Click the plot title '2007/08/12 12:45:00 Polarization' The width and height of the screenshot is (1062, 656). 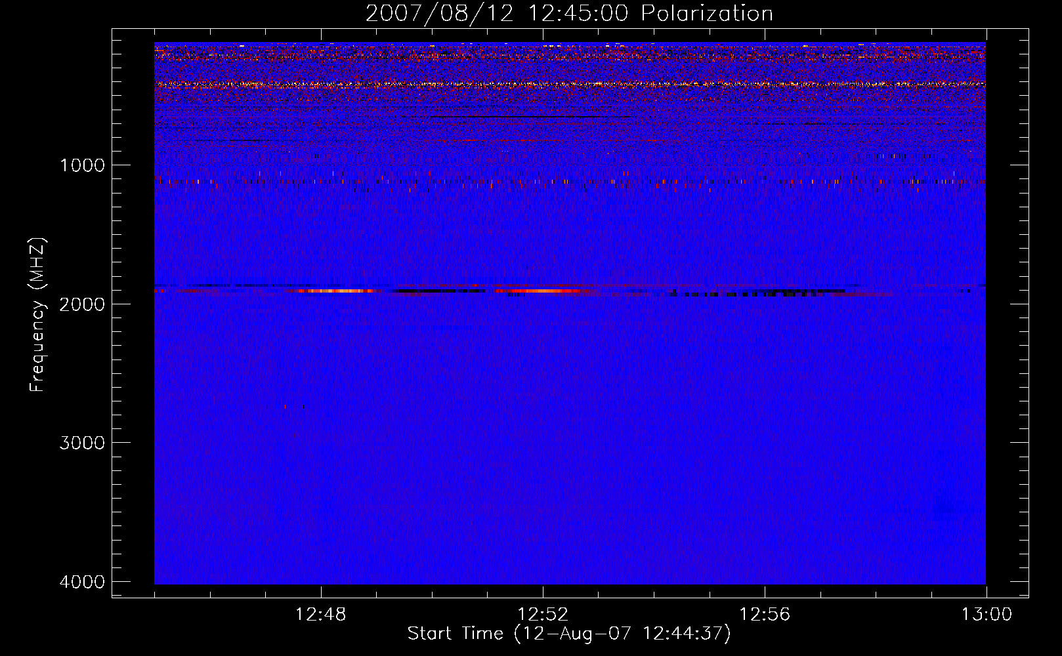[x=569, y=14]
